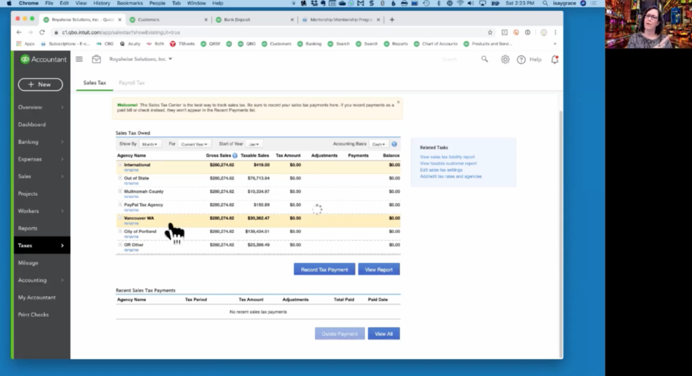
Task: Open the Accounting Basis Cash dropdown
Action: point(378,144)
